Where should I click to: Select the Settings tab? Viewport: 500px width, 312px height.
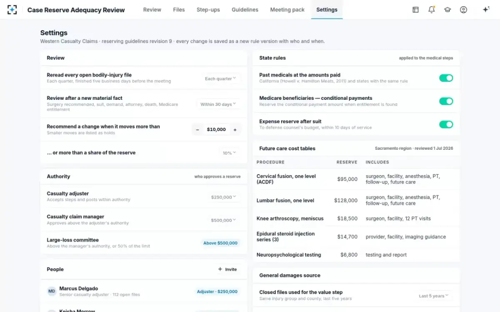tap(327, 10)
